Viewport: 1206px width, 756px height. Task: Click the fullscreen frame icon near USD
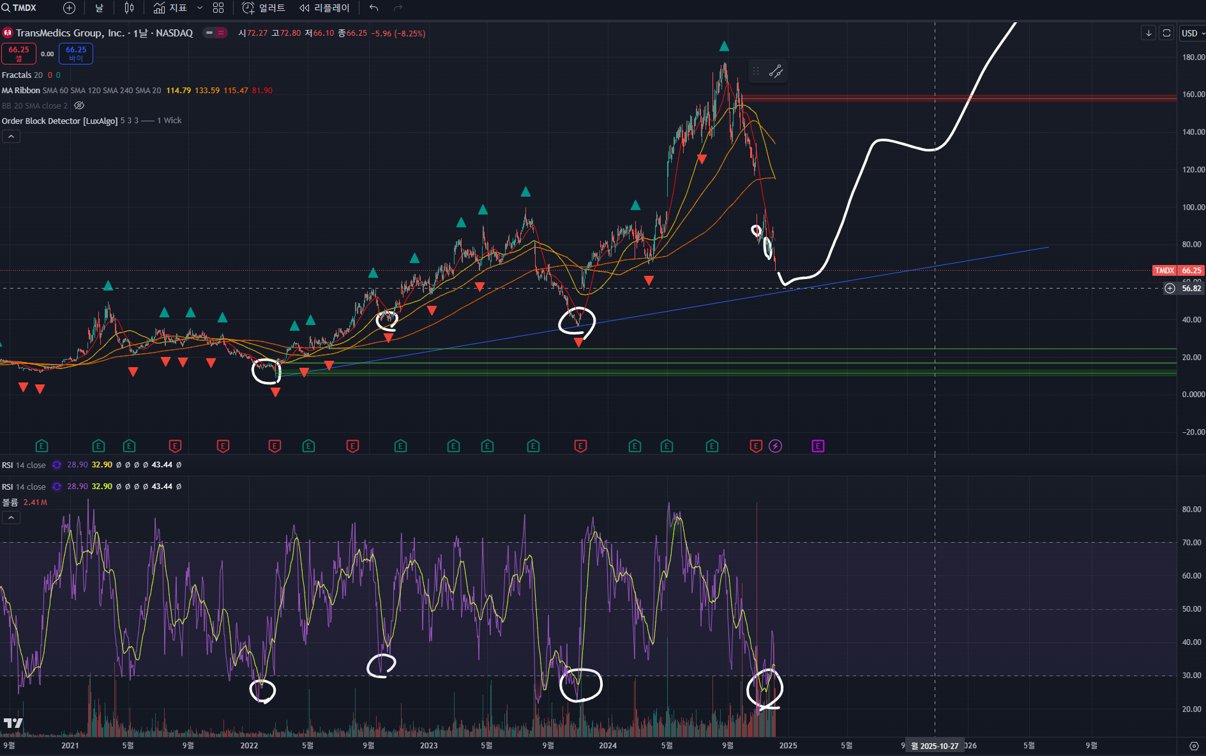click(x=1166, y=33)
